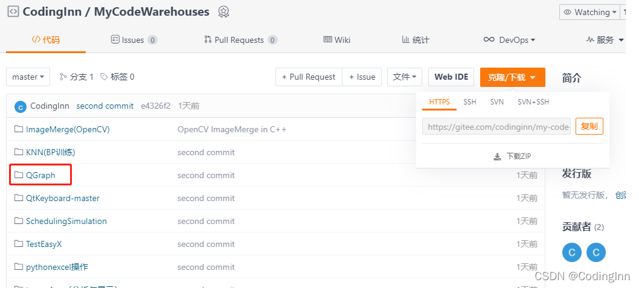The image size is (639, 288).
Task: Click the download icon next to 下载ZIP
Action: click(x=497, y=157)
